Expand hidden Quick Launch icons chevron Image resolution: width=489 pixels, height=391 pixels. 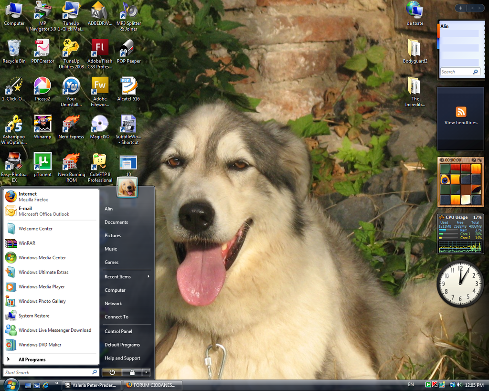point(56,383)
